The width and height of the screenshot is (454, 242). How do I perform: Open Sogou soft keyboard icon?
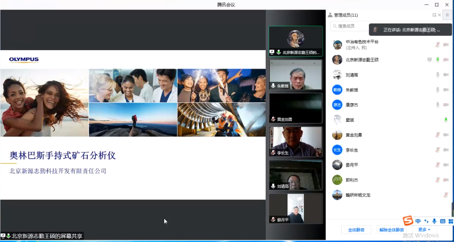click(443, 221)
